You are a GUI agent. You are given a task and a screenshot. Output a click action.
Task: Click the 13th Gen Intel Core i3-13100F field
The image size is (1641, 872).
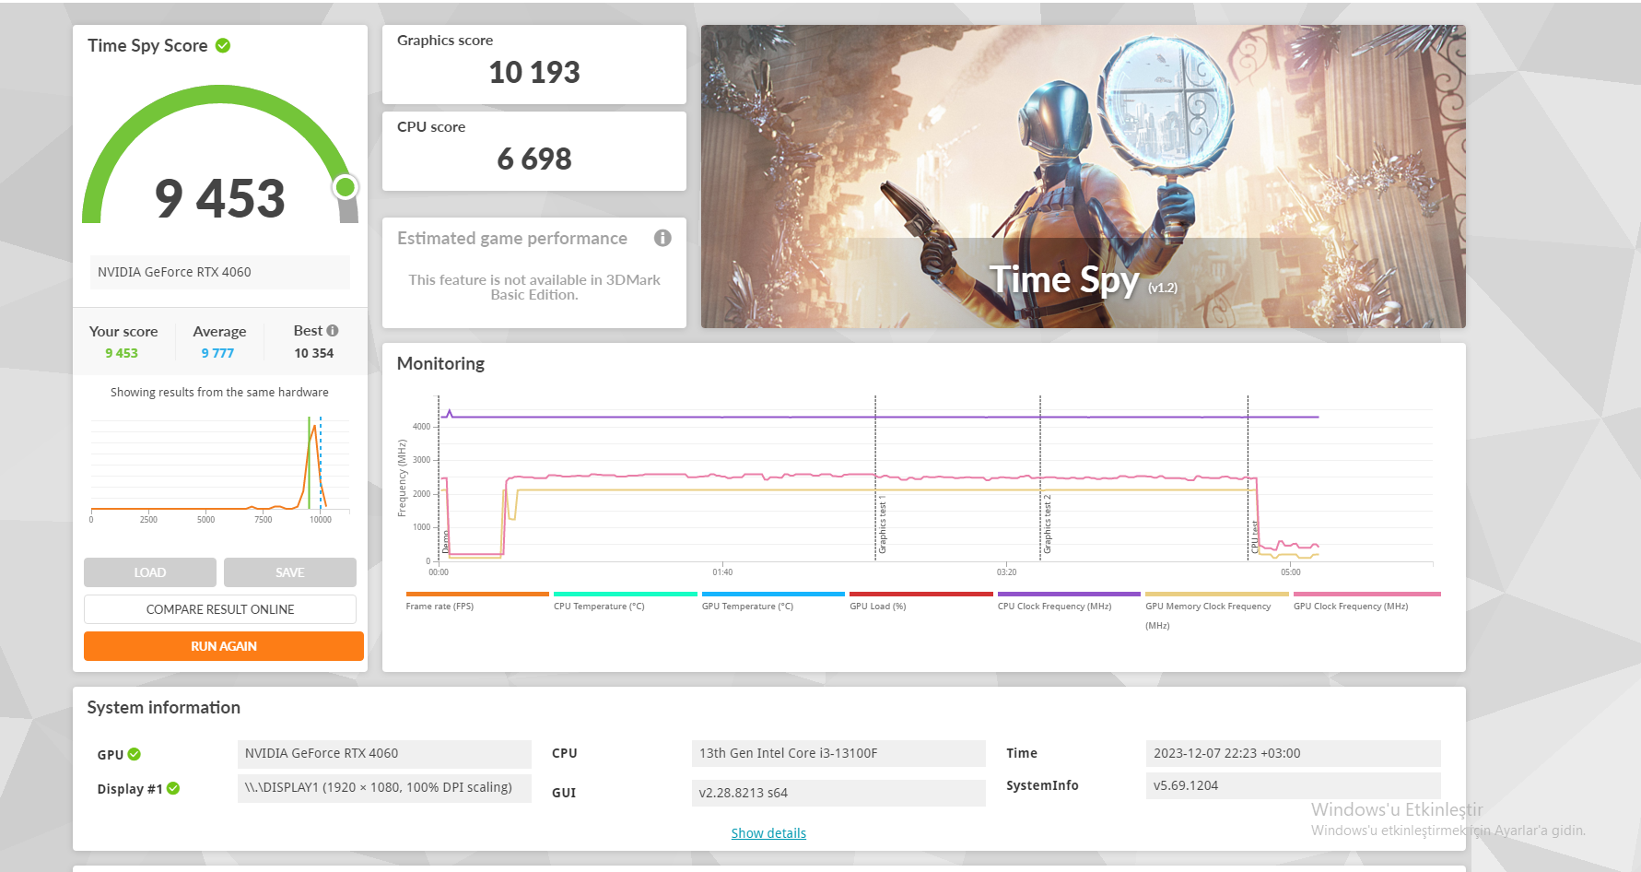point(838,753)
